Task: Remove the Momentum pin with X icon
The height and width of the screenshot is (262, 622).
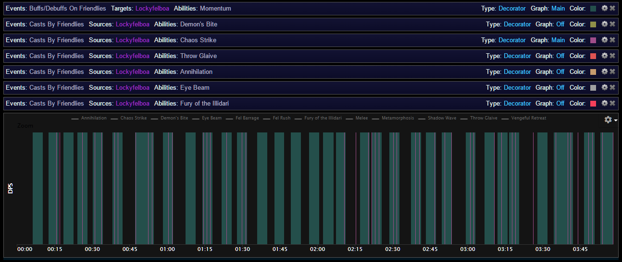Action: point(612,8)
